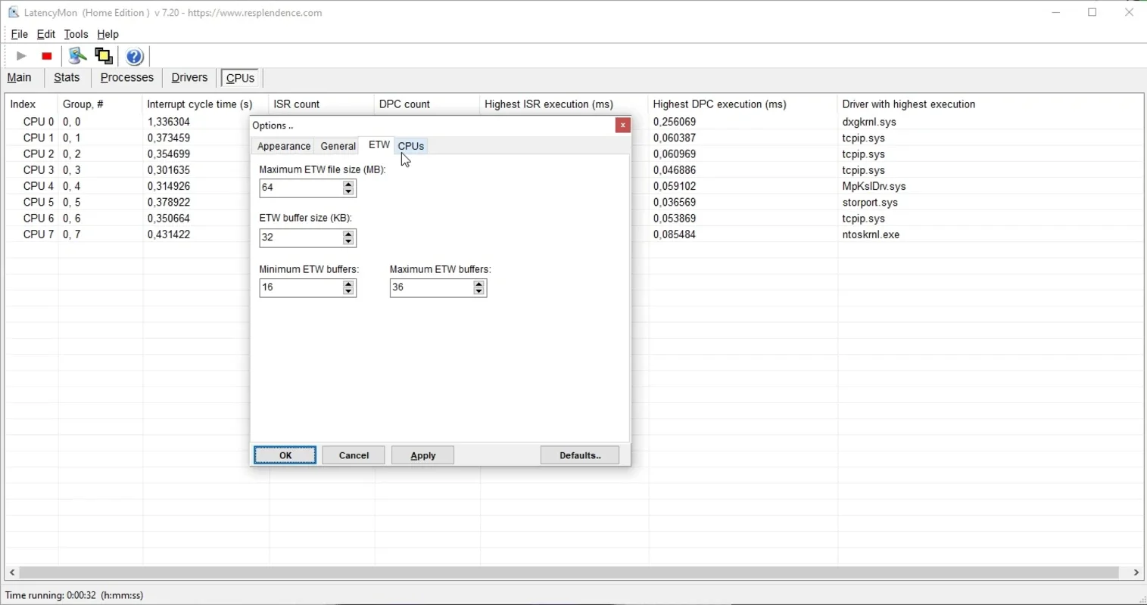Click the Defaults.. button
The image size is (1147, 605).
(580, 455)
